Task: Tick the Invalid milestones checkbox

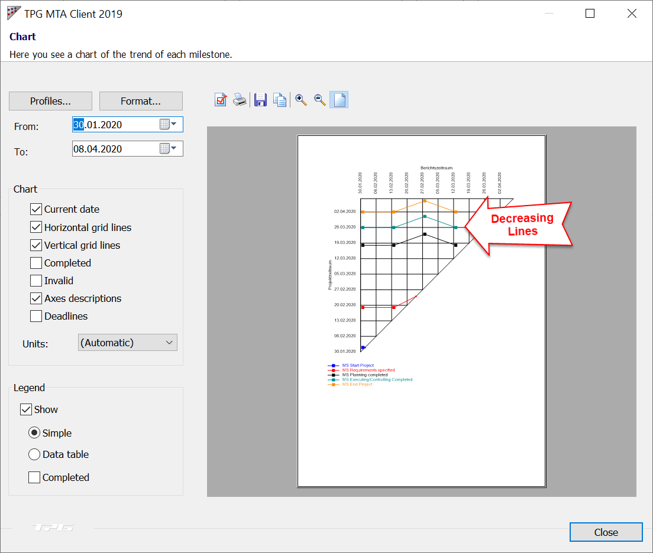Action: click(x=36, y=281)
